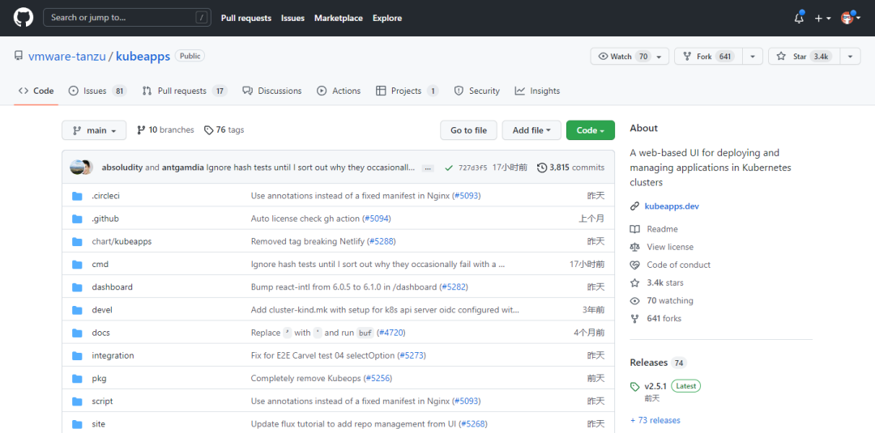This screenshot has height=433, width=875.
Task: Open antgamdia author link
Action: click(x=182, y=168)
